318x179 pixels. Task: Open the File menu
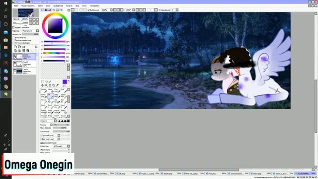point(16,6)
